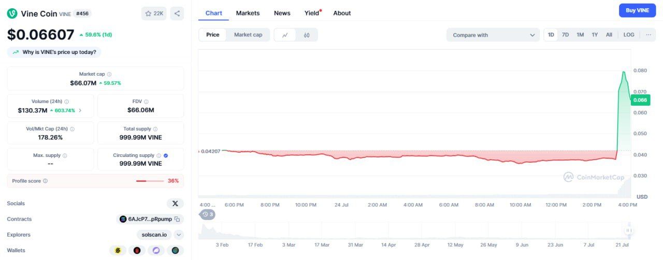Click the 0.04207 opening price label
The width and height of the screenshot is (663, 260).
click(x=210, y=151)
